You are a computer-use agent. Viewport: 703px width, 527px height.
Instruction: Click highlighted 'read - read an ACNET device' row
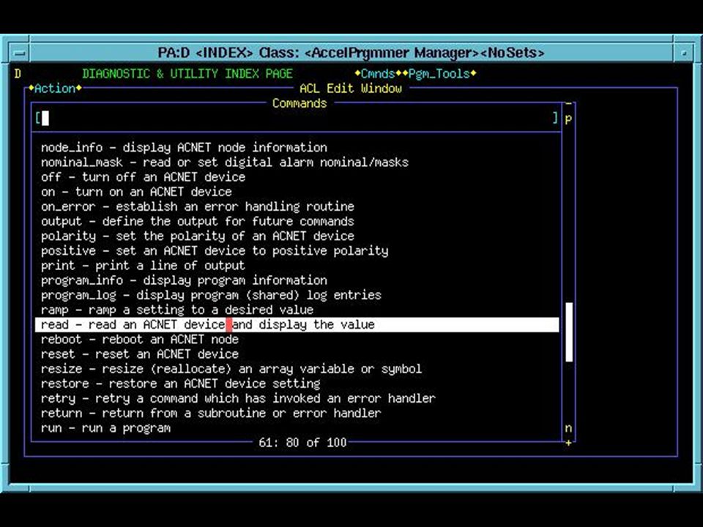point(297,325)
